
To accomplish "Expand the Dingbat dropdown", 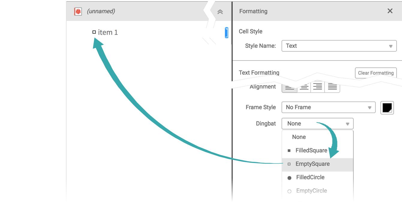I will click(317, 123).
